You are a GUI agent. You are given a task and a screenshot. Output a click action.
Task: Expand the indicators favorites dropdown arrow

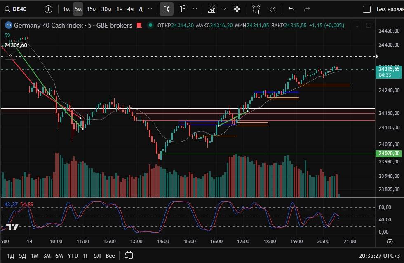click(x=224, y=9)
